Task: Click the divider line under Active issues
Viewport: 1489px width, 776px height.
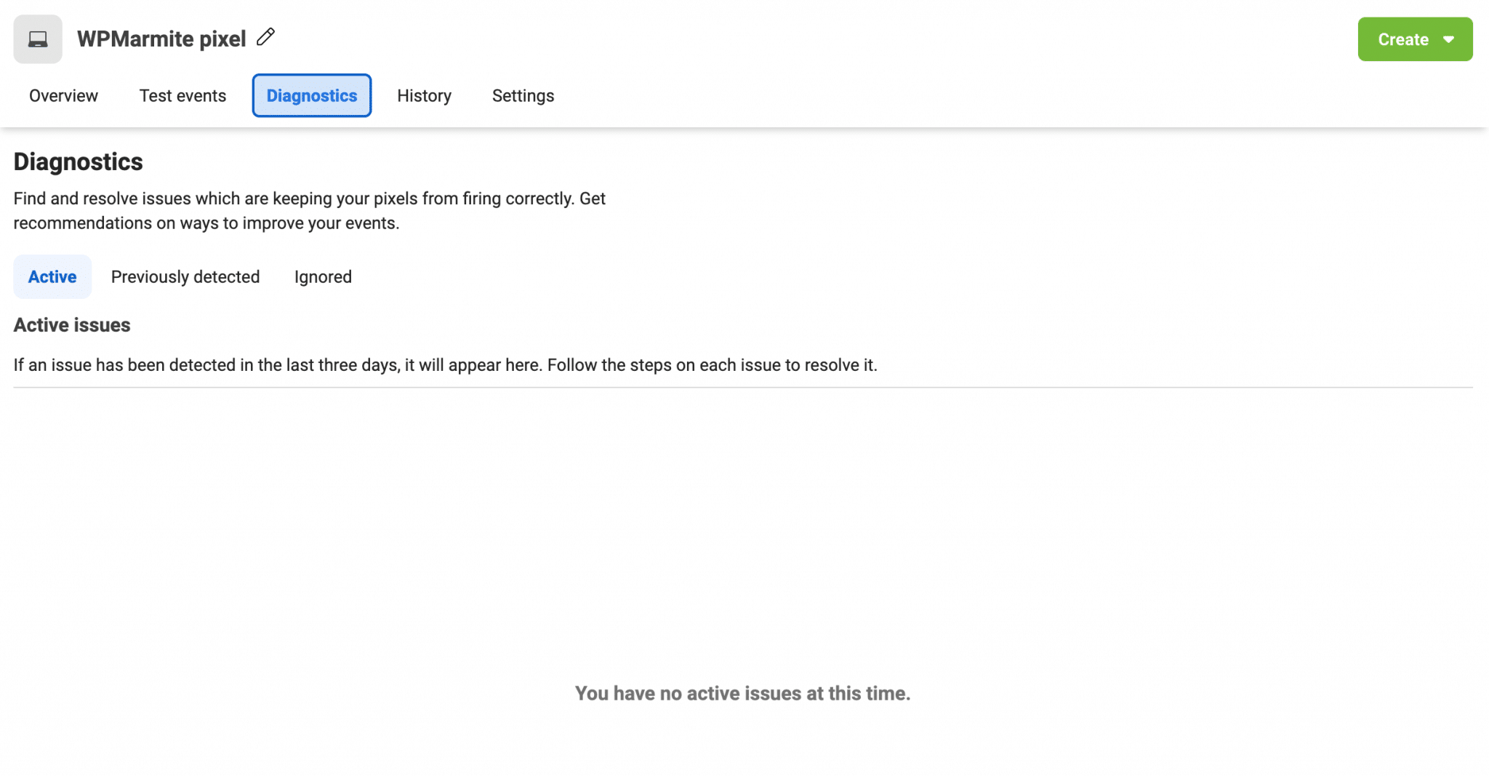Action: (744, 388)
